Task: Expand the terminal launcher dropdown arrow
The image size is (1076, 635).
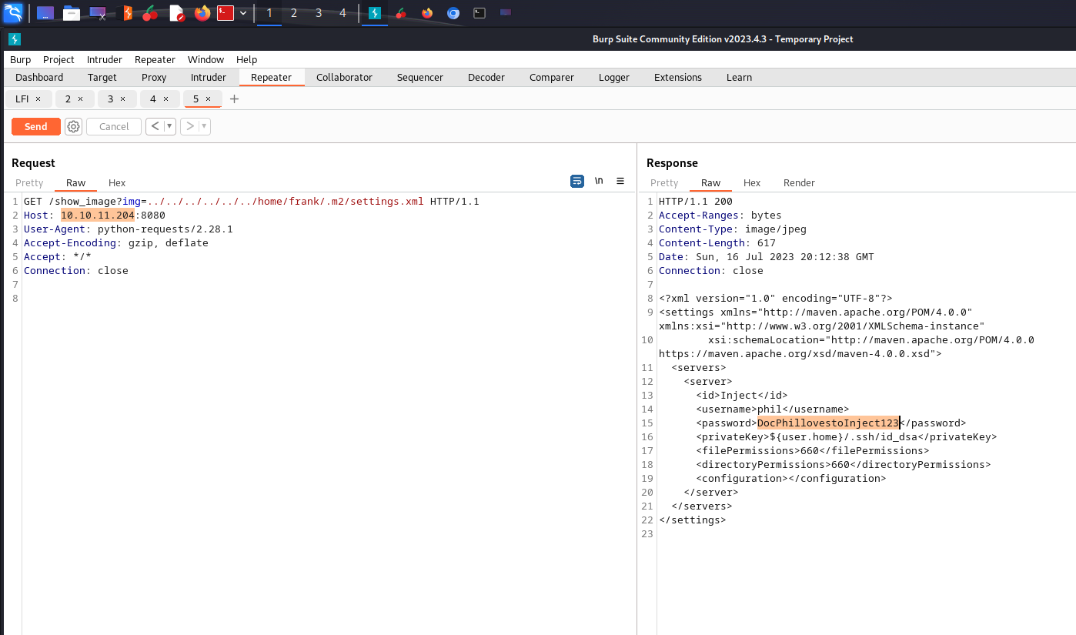Action: [243, 13]
